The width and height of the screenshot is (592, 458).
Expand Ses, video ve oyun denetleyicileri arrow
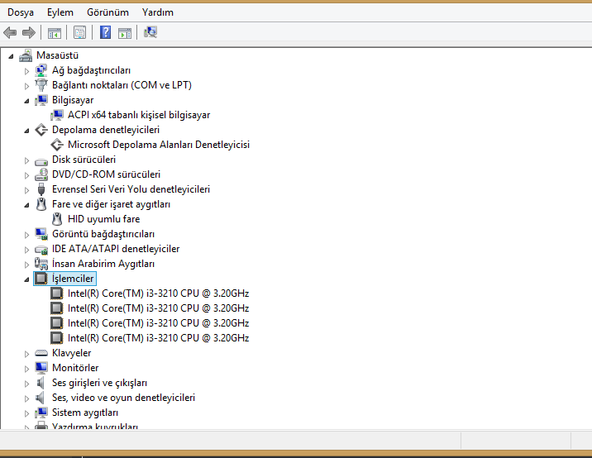coord(26,398)
